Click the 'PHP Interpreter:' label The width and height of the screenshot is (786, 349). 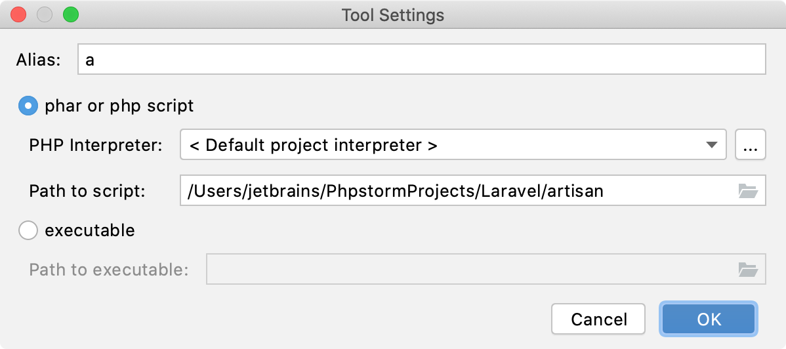tap(96, 146)
